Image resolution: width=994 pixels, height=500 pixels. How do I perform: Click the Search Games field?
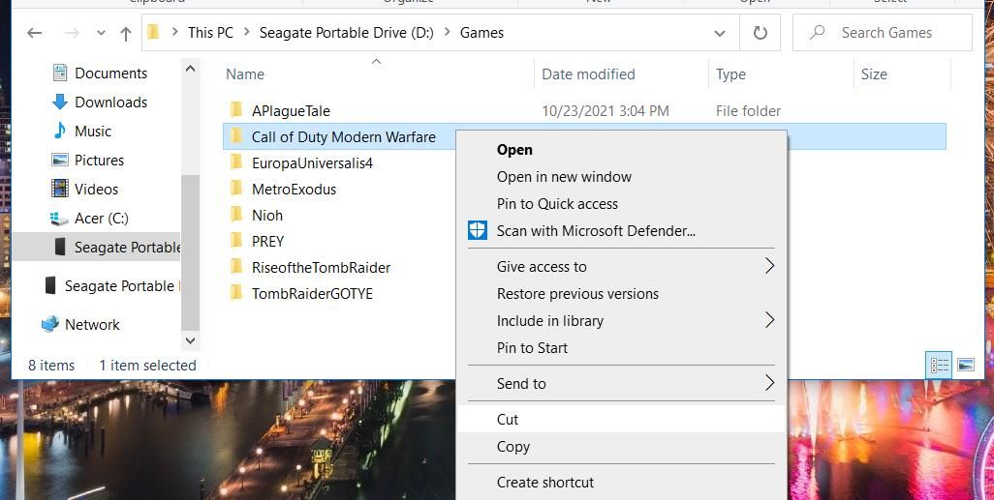(x=883, y=33)
